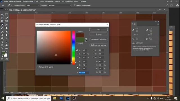This screenshot has height=101, width=180.
Task: Select the Ellipse shape tool
Action: pos(2,45)
